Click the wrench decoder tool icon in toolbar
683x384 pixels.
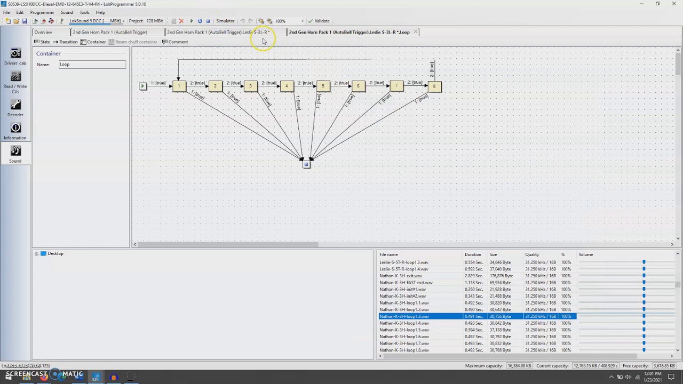click(x=62, y=21)
